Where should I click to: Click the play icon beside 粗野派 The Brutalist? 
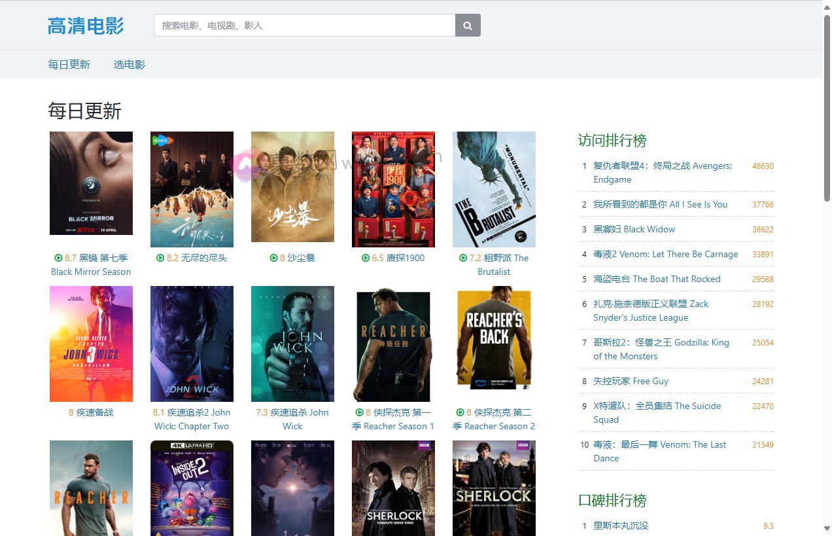[x=463, y=259]
